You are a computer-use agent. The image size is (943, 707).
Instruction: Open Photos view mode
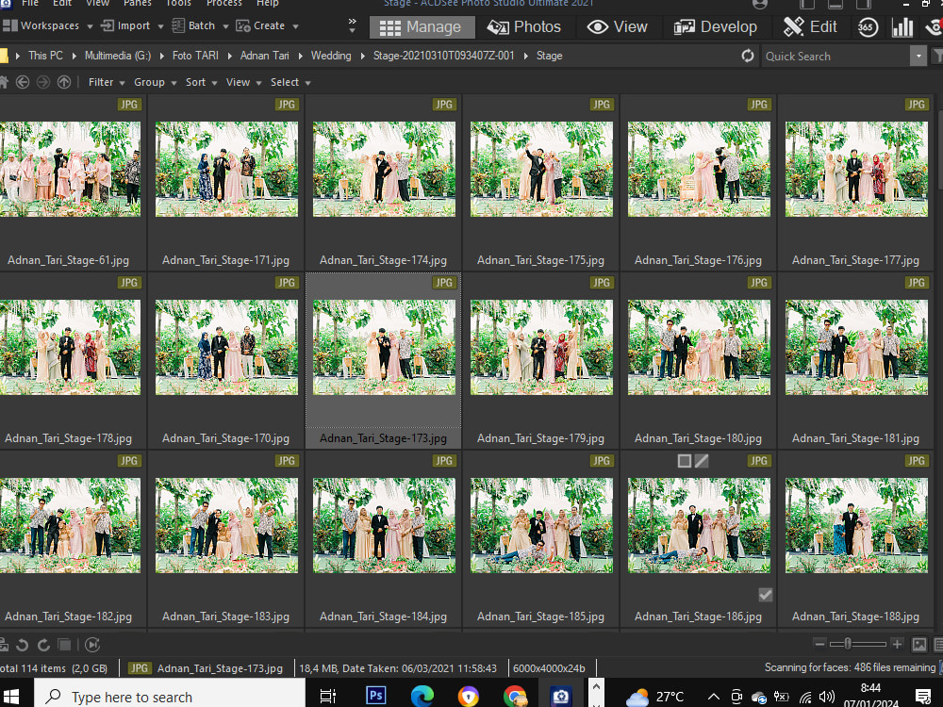(x=524, y=26)
